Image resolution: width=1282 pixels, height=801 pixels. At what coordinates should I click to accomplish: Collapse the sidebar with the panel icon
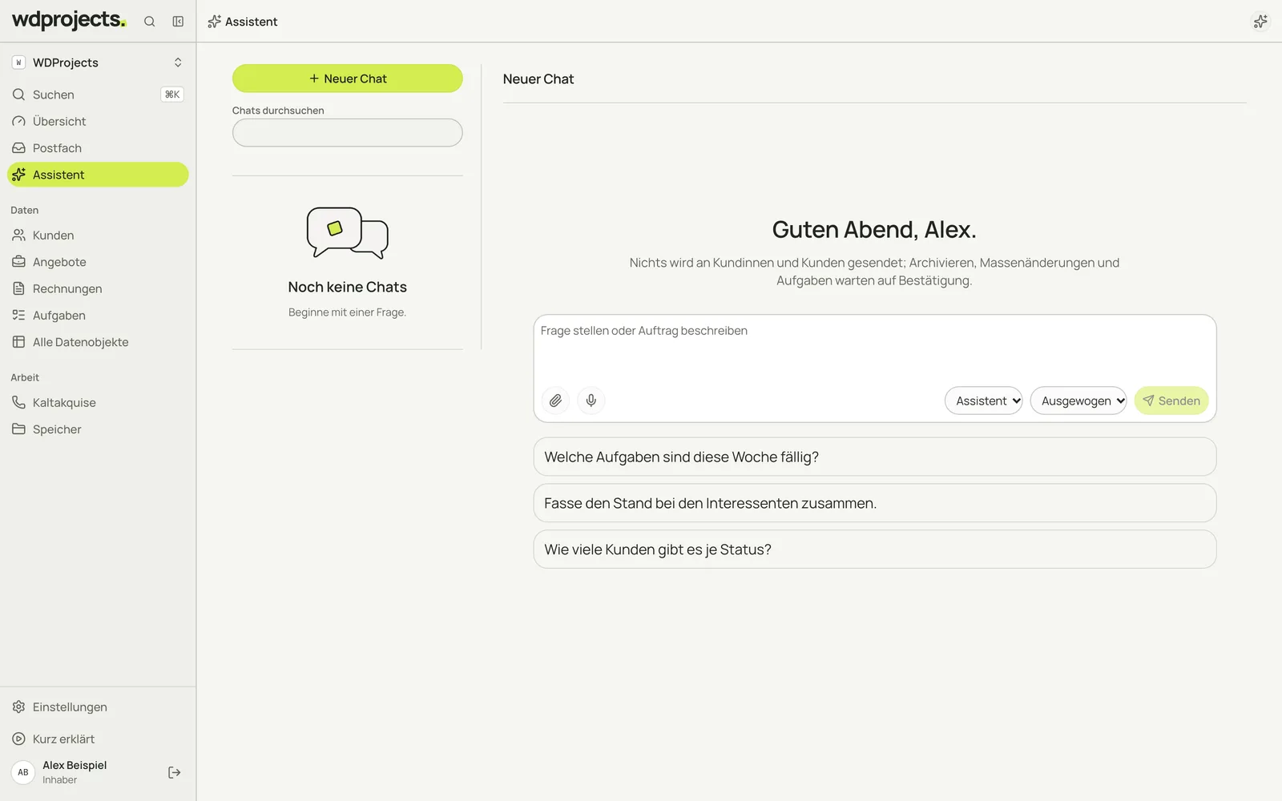coord(178,22)
